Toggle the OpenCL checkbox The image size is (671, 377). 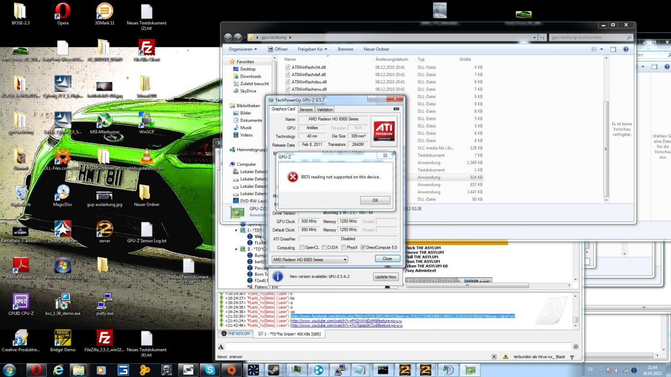(302, 247)
